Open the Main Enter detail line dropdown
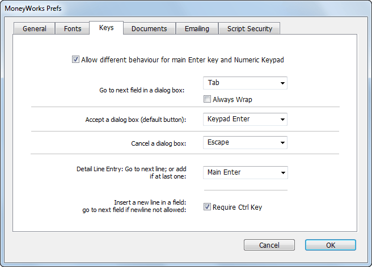Image resolution: width=372 pixels, height=267 pixels. (x=246, y=172)
